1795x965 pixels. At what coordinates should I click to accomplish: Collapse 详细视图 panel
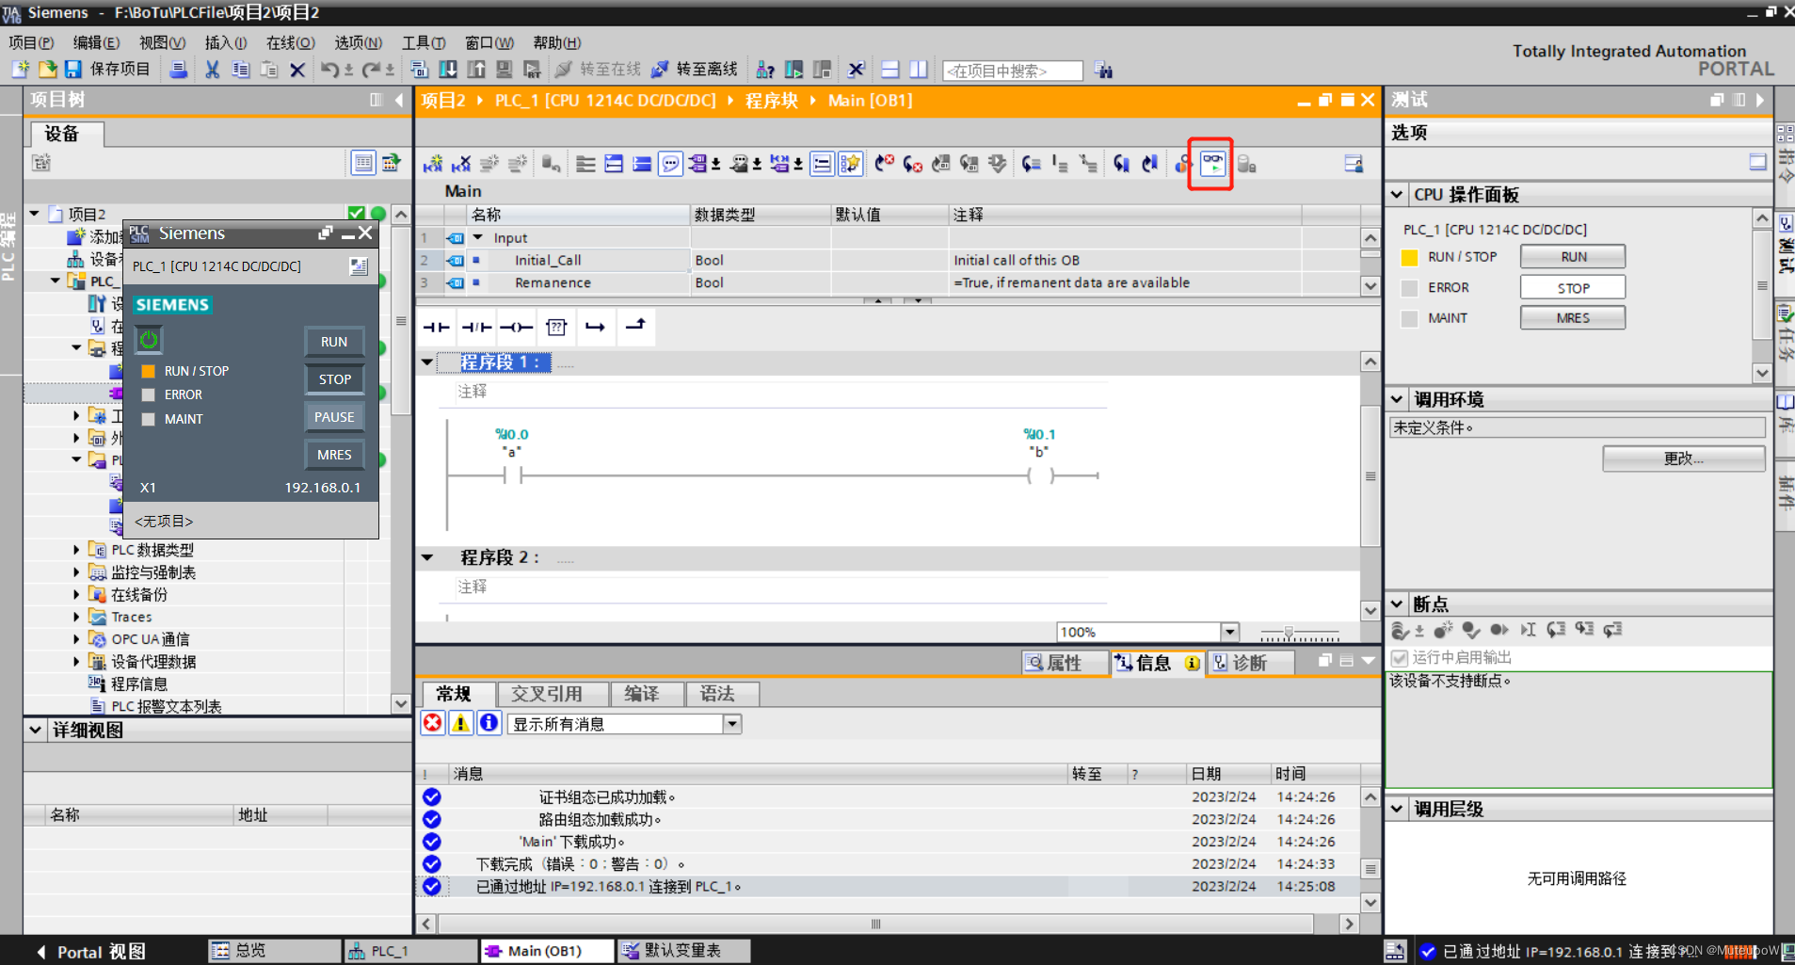coord(35,731)
